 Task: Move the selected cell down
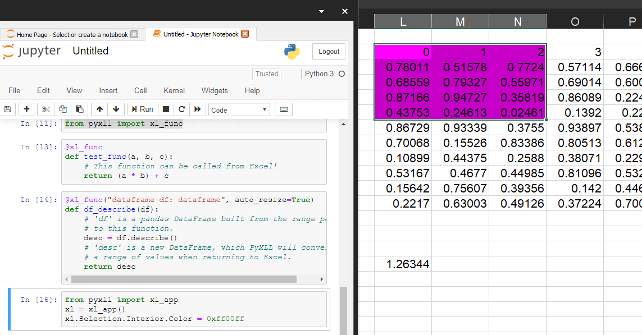(116, 109)
